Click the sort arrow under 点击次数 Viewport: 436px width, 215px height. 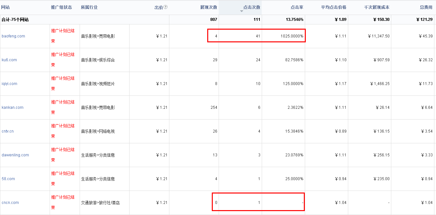(242, 11)
